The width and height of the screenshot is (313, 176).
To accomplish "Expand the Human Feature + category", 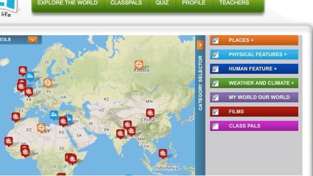I will pyautogui.click(x=254, y=69).
